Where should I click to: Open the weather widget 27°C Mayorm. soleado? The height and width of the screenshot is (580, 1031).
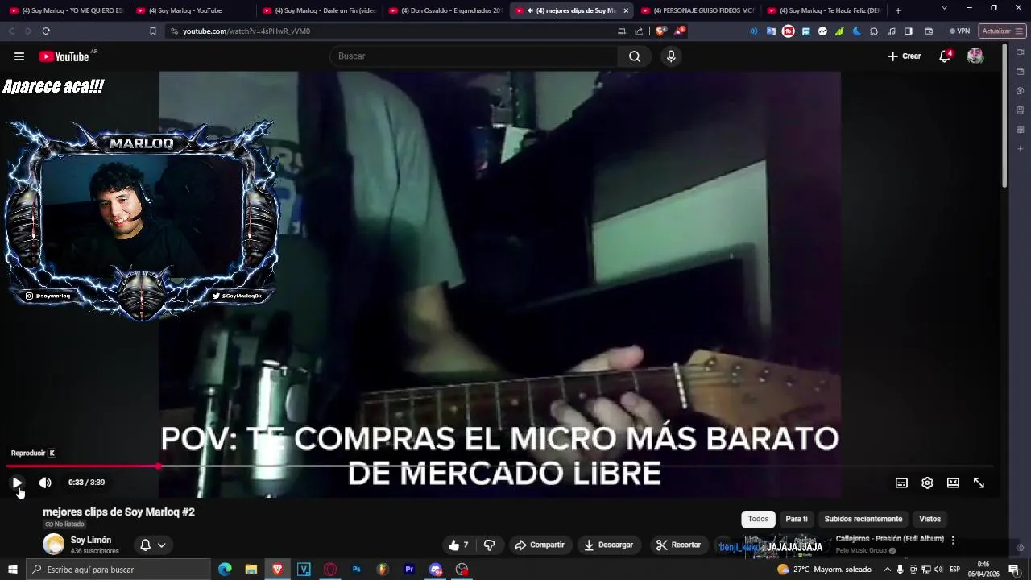coord(824,570)
